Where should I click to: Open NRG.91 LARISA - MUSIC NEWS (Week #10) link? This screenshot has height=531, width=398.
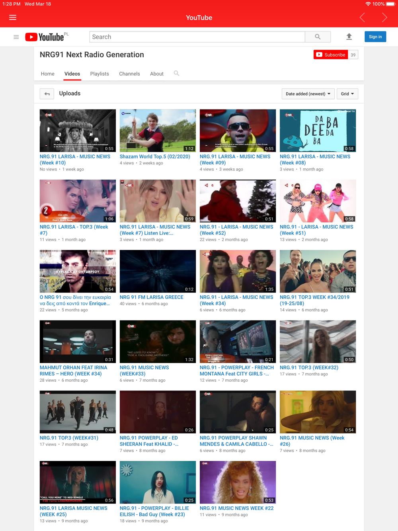(x=75, y=160)
